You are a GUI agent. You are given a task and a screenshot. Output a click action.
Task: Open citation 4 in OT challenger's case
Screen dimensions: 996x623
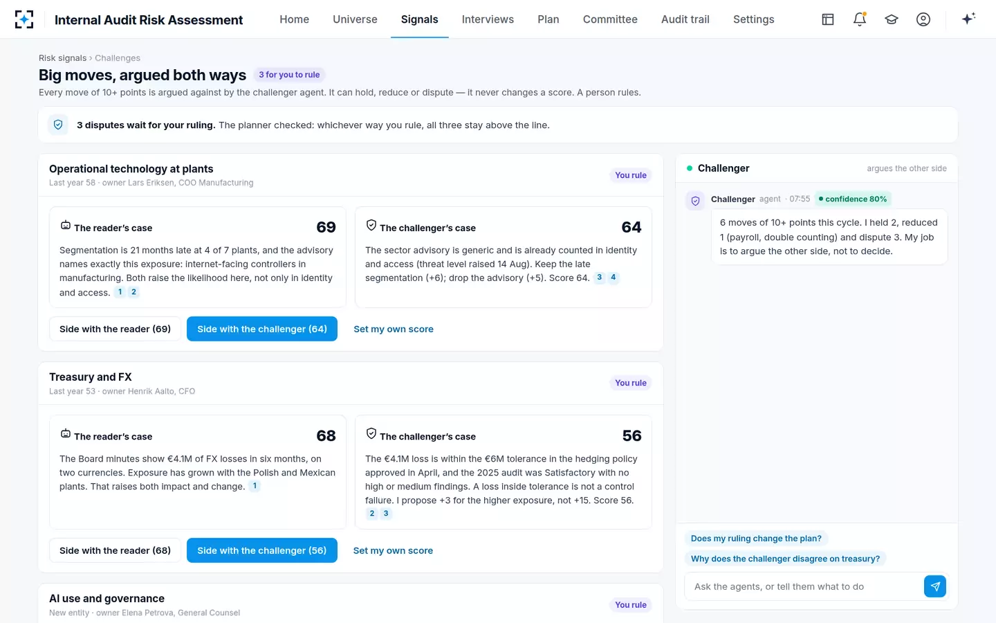(614, 278)
